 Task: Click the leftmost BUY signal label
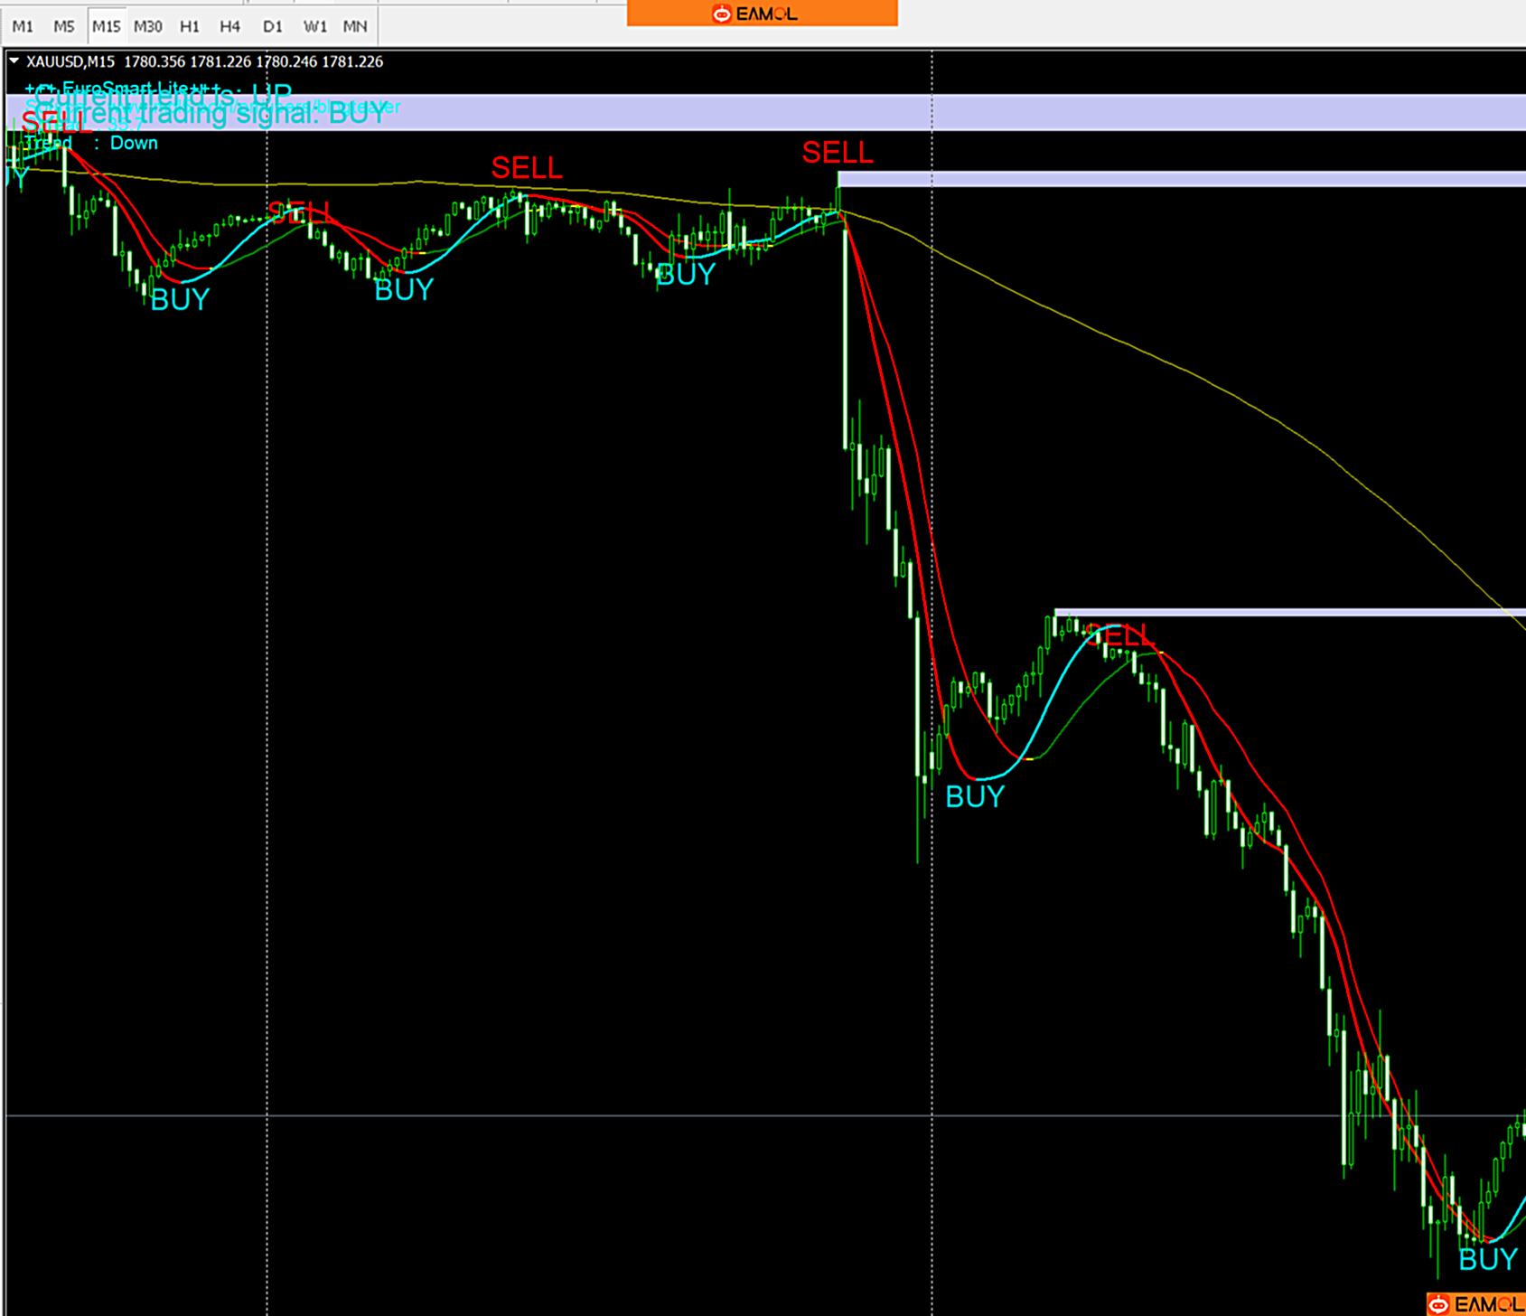[x=180, y=299]
